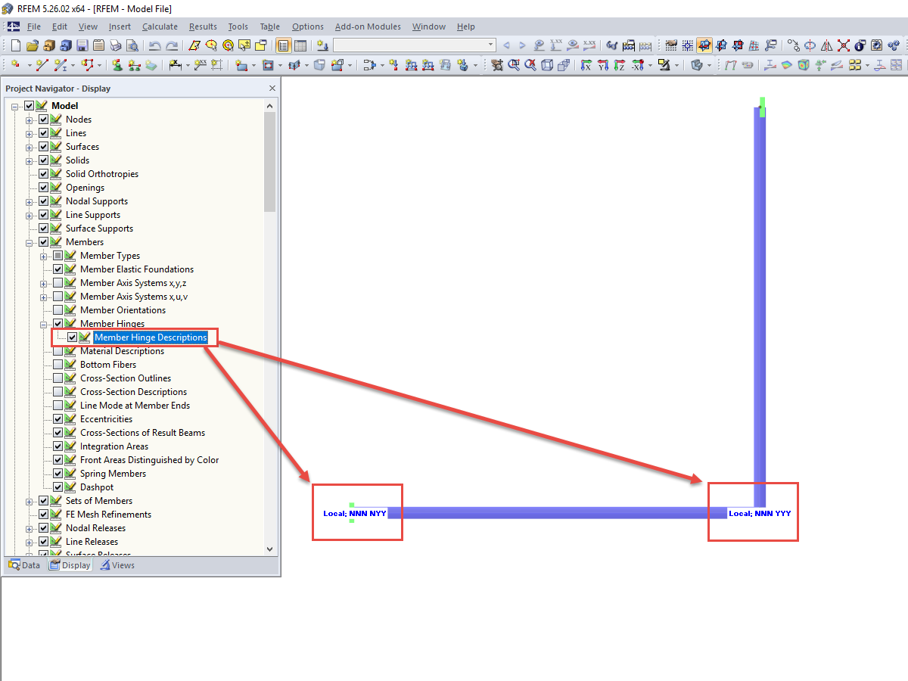Click the 'Local; NNN YYY' hinge label
This screenshot has height=681, width=908.
(x=760, y=513)
